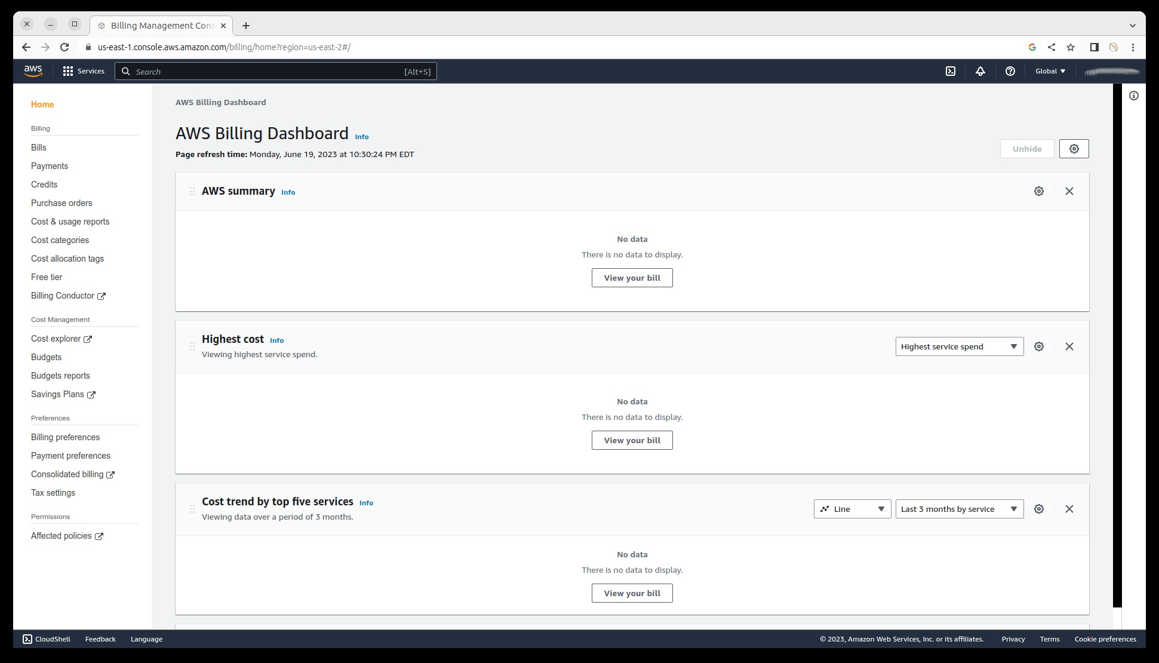Go back using browser back arrow
Image resolution: width=1159 pixels, height=663 pixels.
click(26, 47)
